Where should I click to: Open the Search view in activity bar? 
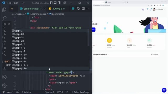[4, 18]
